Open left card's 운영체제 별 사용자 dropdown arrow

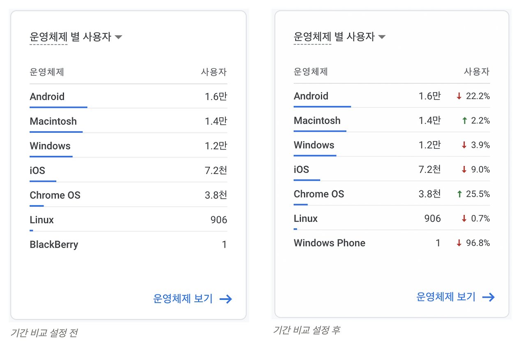tap(118, 37)
